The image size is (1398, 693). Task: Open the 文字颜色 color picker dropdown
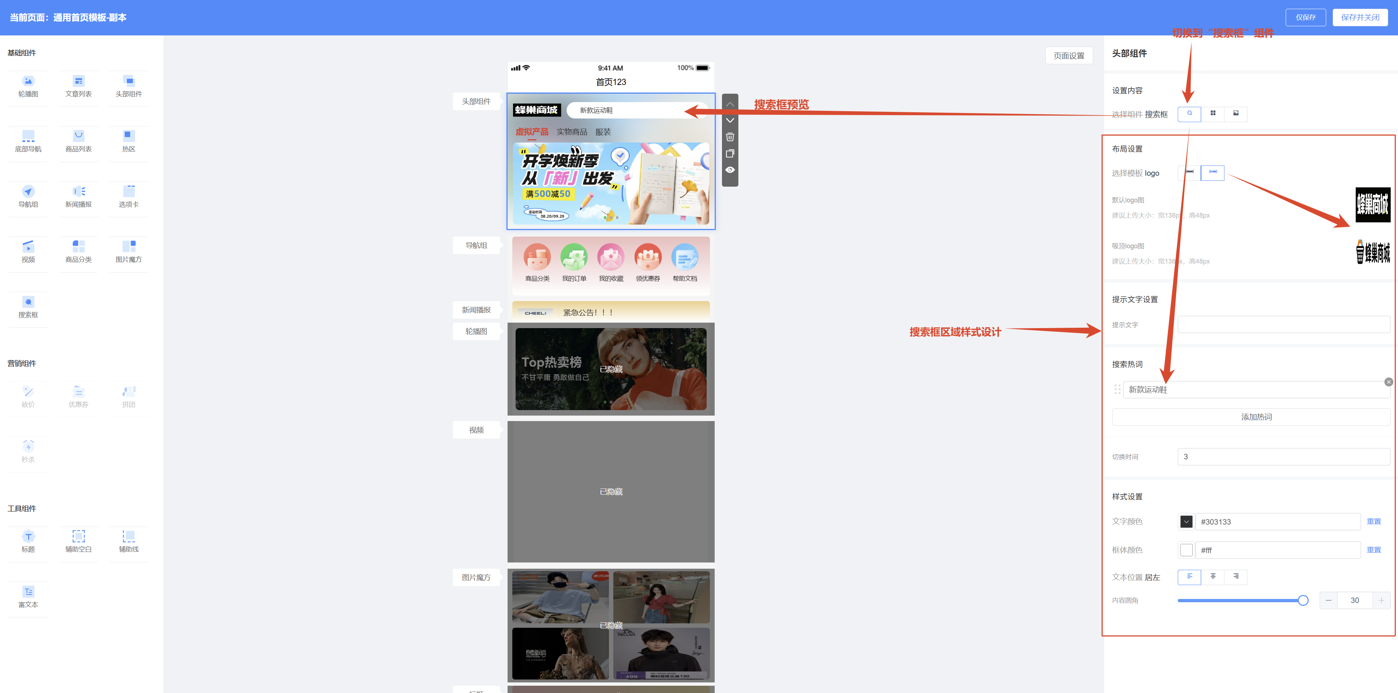pyautogui.click(x=1186, y=522)
